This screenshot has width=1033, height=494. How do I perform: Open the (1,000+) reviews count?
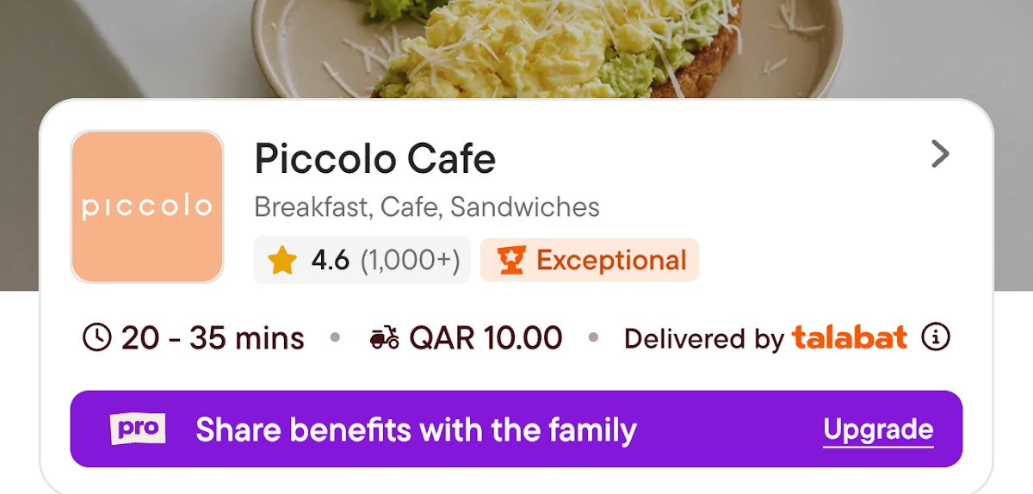coord(410,260)
